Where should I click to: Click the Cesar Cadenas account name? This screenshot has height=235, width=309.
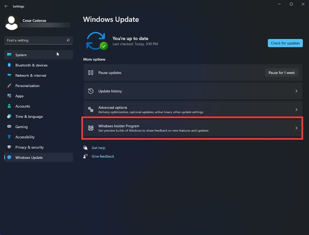34,21
